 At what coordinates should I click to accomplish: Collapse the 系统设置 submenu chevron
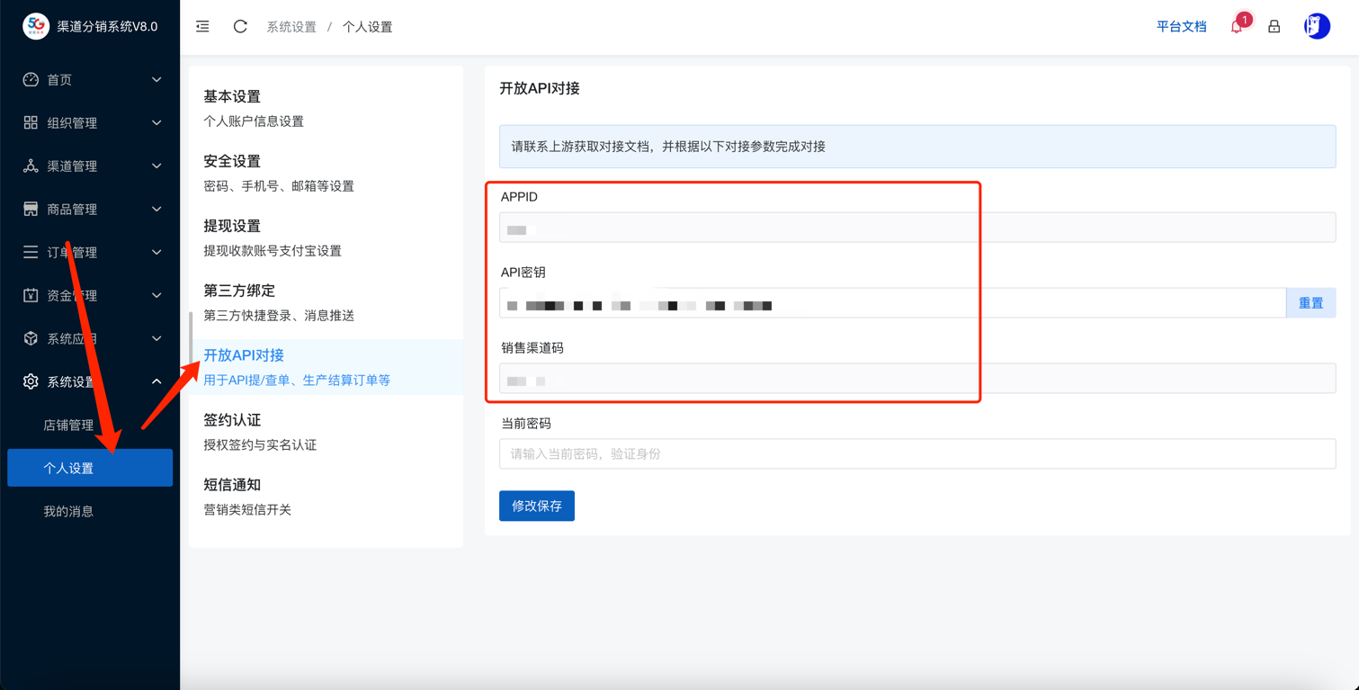[156, 381]
